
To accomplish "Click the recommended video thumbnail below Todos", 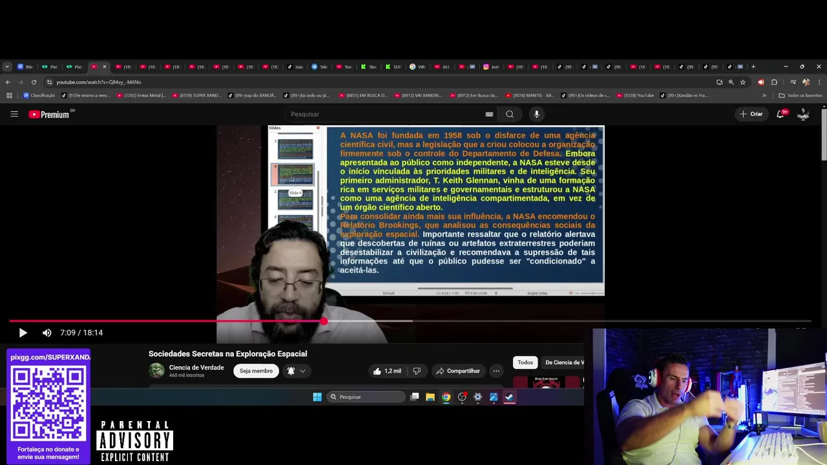I will coord(547,382).
